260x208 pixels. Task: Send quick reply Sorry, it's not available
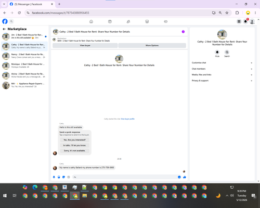click(74, 151)
